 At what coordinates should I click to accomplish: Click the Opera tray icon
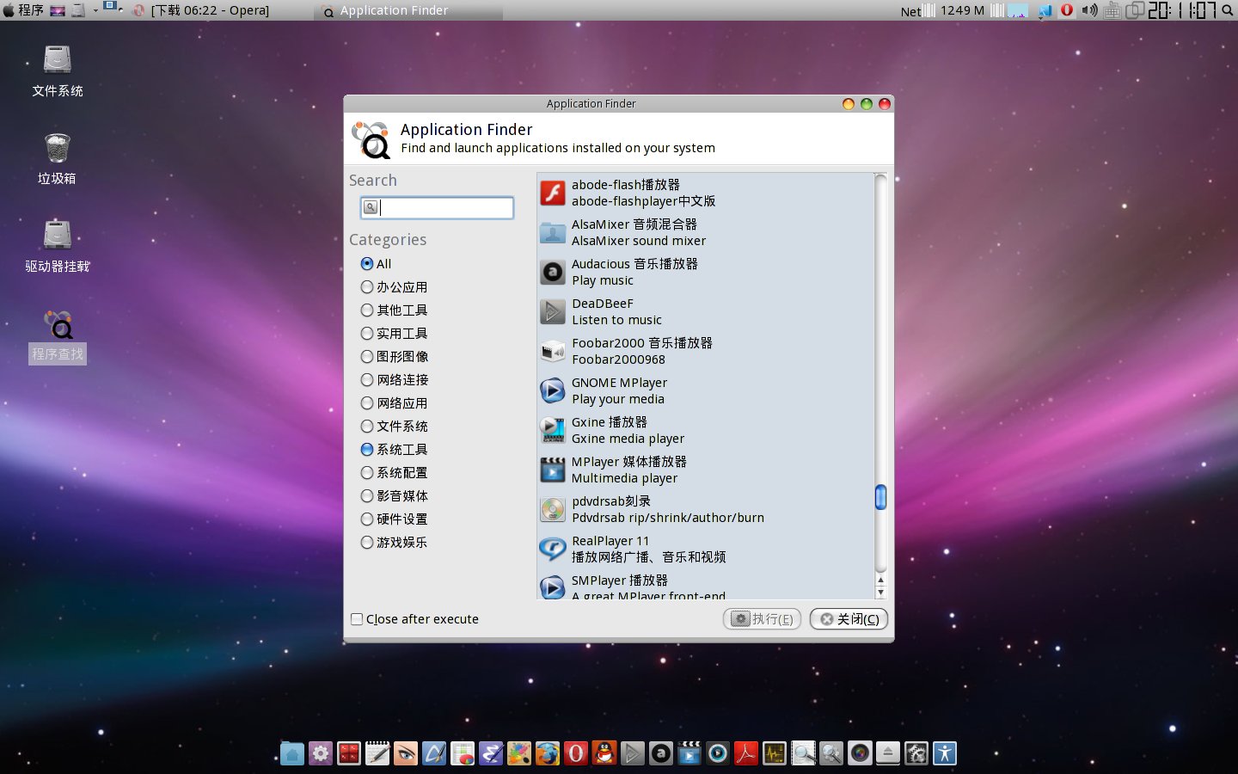point(1067,10)
